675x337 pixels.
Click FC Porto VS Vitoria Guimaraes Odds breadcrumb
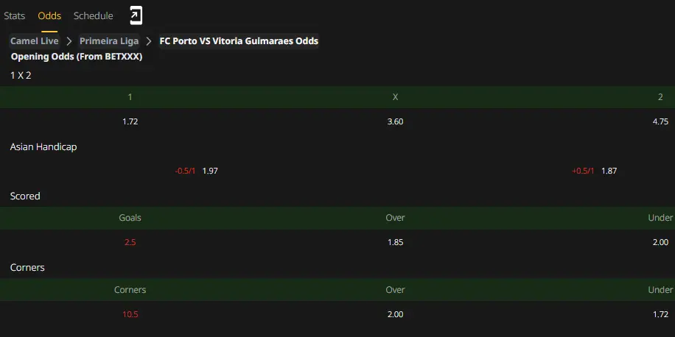tap(239, 40)
